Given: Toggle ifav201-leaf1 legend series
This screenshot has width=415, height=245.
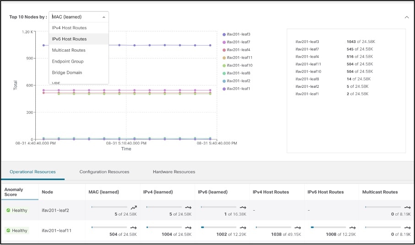Looking at the screenshot, I should (236, 89).
